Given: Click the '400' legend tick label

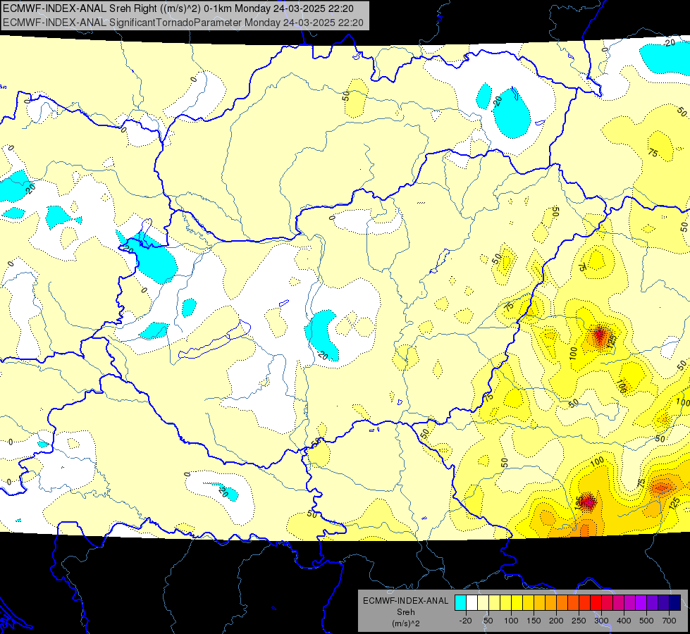Looking at the screenshot, I should click(x=624, y=621).
